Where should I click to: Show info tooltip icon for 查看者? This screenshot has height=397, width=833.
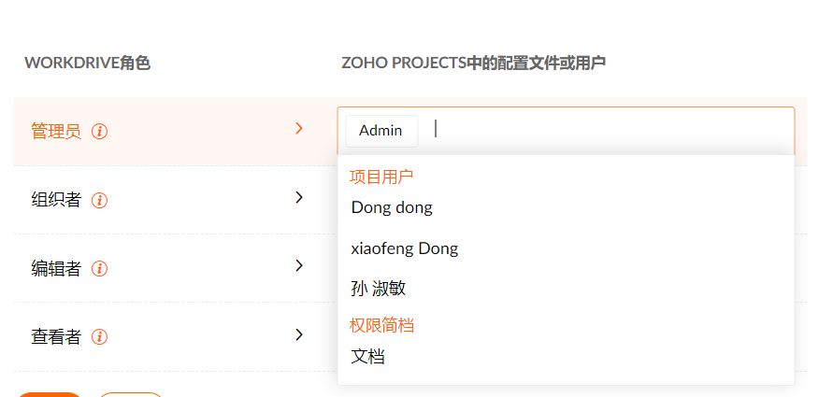coord(100,337)
